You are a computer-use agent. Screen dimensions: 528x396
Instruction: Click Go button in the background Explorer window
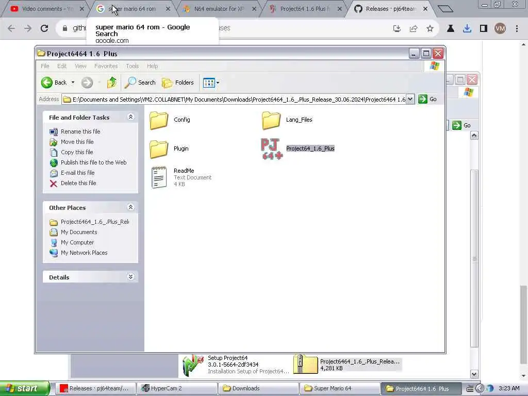(x=461, y=125)
